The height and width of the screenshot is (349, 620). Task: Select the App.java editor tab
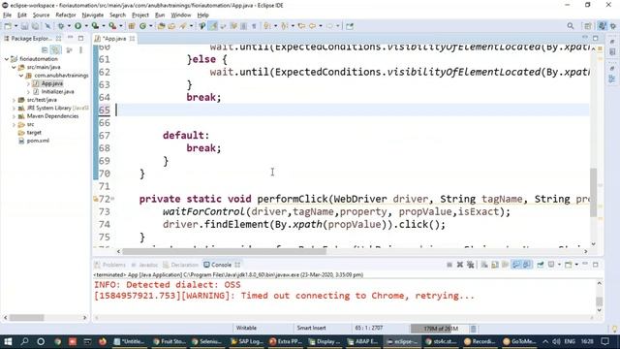pos(114,39)
